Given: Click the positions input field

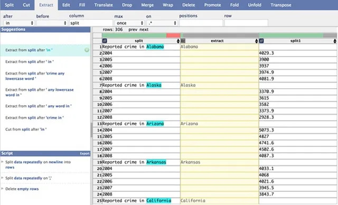Looking at the screenshot, I should click(x=201, y=23).
